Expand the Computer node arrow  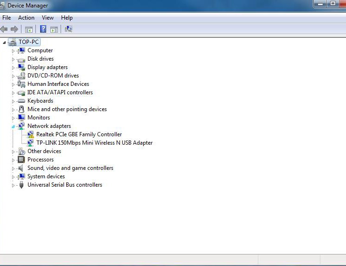(13, 51)
